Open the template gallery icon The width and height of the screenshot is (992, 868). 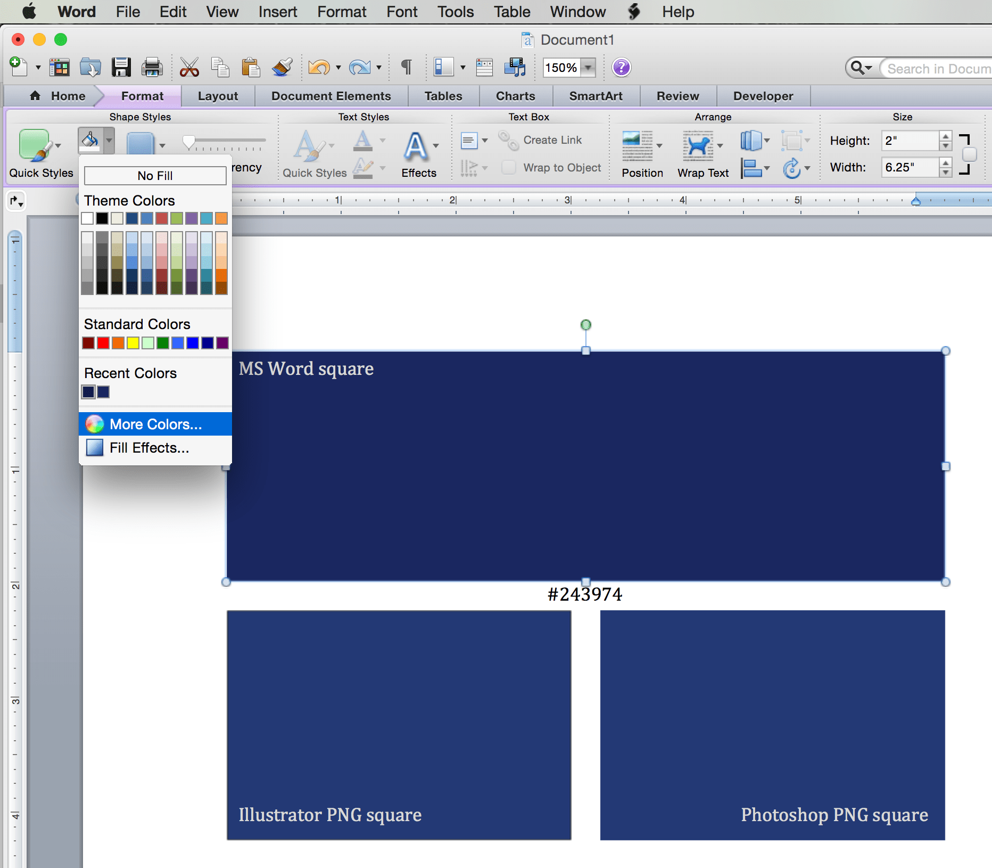click(x=59, y=67)
